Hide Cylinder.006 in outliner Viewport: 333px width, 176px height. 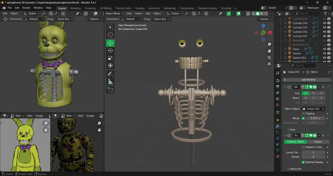coord(324,32)
